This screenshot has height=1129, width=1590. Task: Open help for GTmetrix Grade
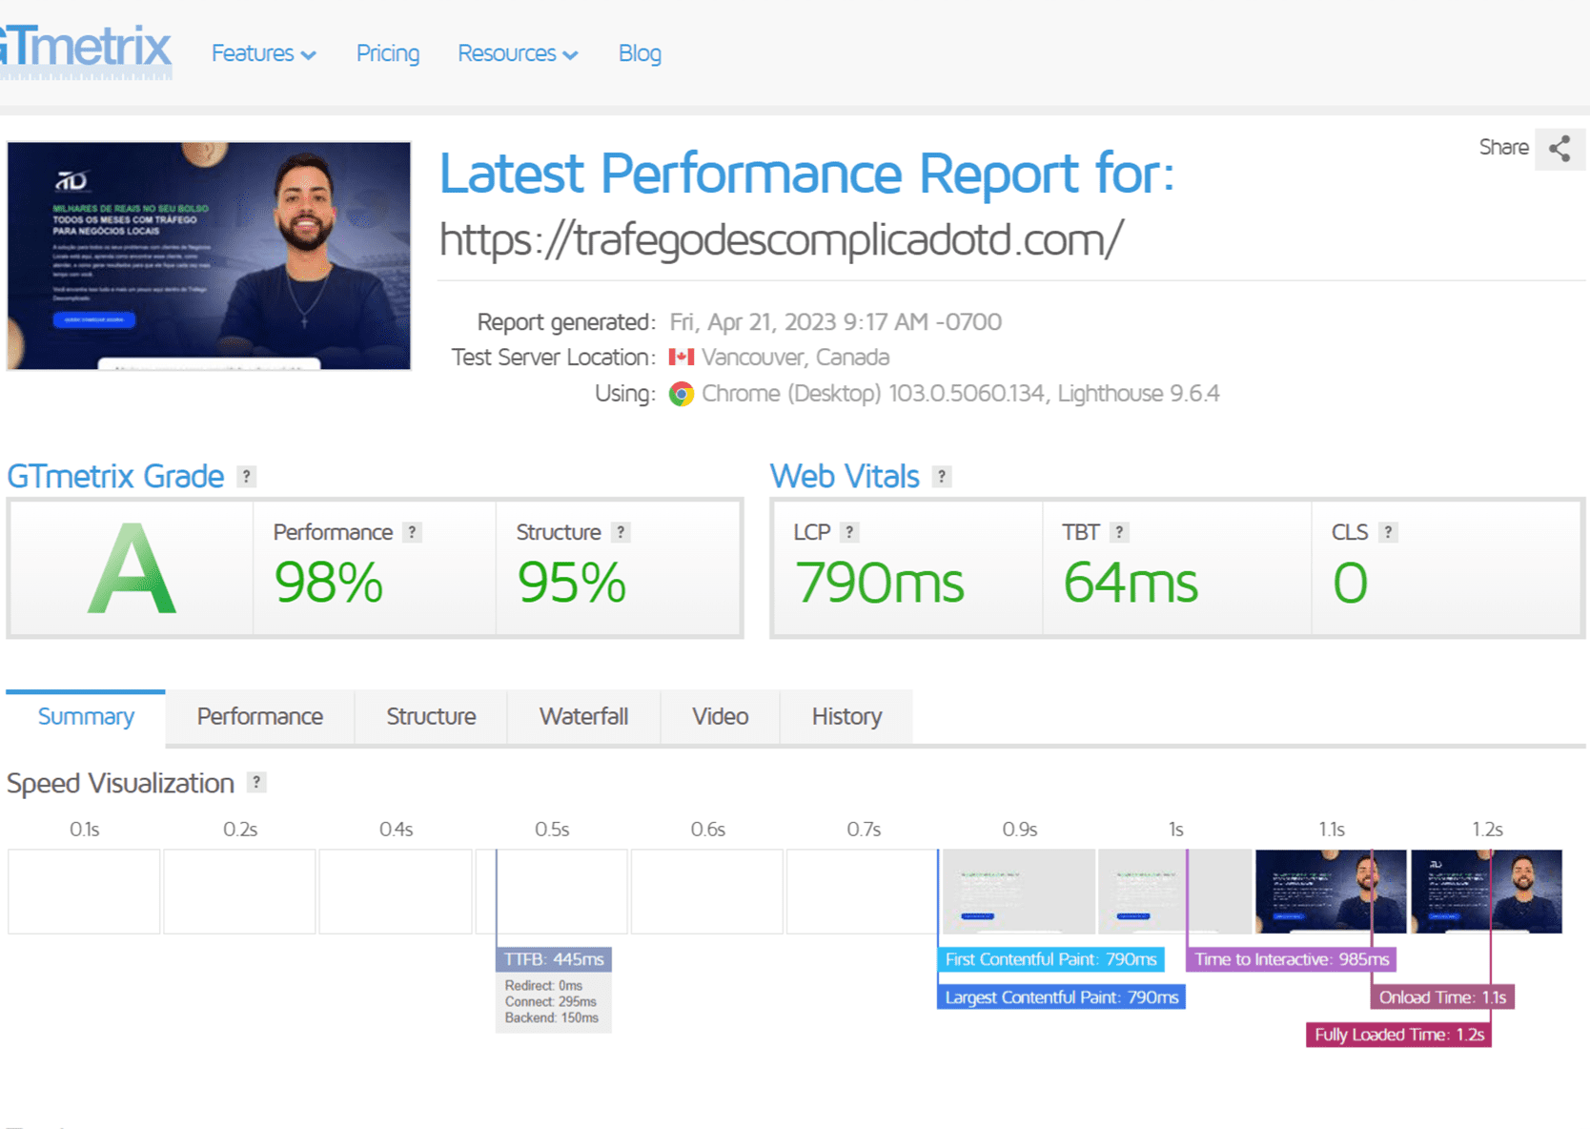[246, 476]
